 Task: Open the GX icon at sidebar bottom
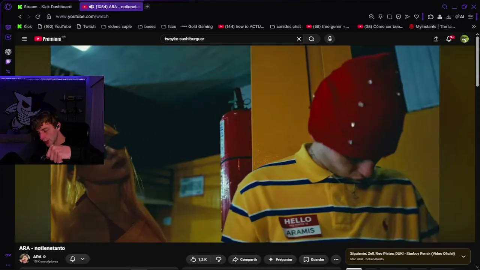click(x=8, y=255)
